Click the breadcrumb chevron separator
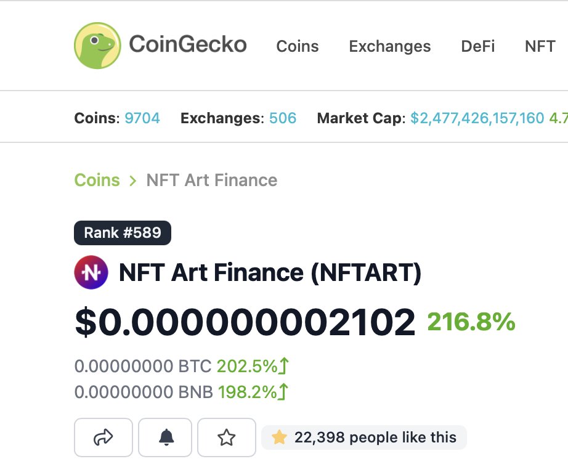Image resolution: width=568 pixels, height=472 pixels. [x=133, y=181]
